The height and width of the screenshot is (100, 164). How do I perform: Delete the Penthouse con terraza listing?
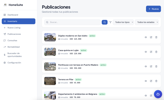click(x=156, y=66)
